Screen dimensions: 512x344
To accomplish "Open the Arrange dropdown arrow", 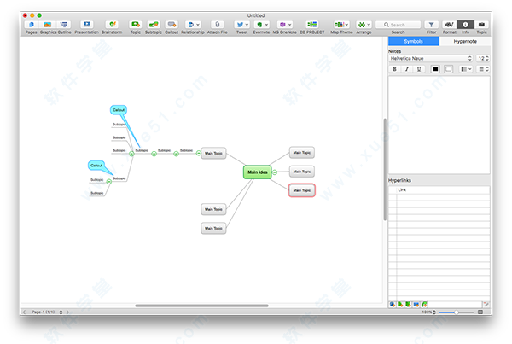I will click(369, 25).
